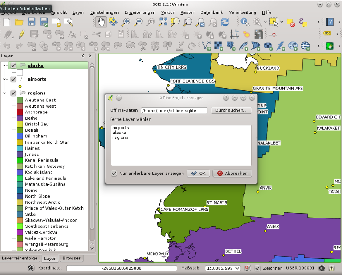
Task: Confirm the dialog with OK
Action: click(198, 174)
